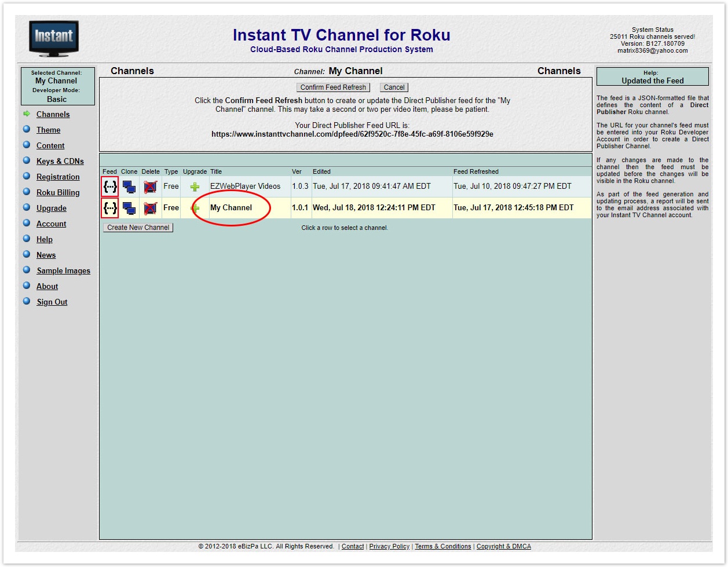Navigate to Keys & CDNs
The image size is (728, 567).
pos(60,162)
